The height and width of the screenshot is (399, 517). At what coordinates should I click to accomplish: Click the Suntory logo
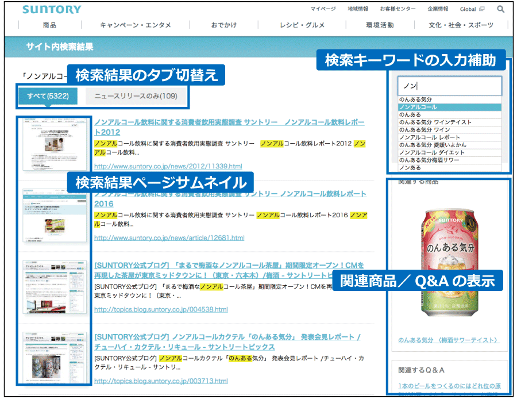(52, 10)
